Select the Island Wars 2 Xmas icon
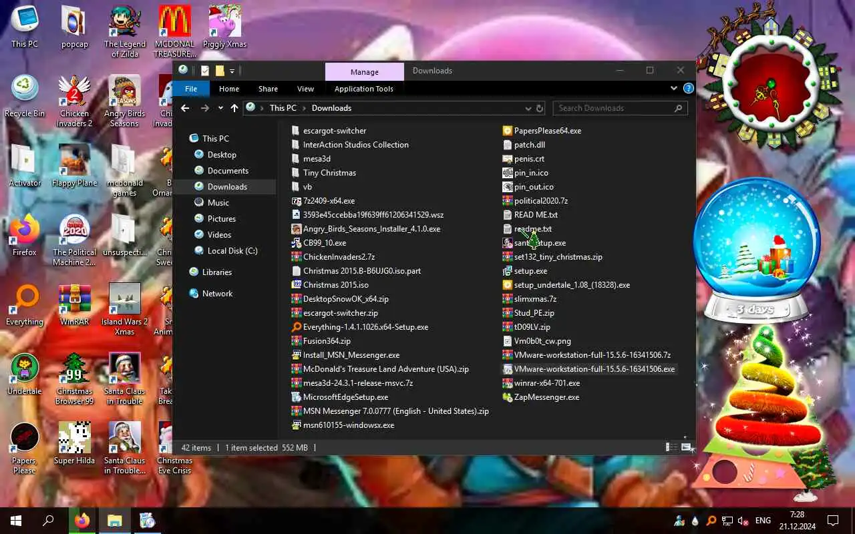 click(x=124, y=309)
